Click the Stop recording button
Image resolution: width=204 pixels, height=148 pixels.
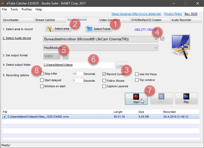tap(161, 99)
